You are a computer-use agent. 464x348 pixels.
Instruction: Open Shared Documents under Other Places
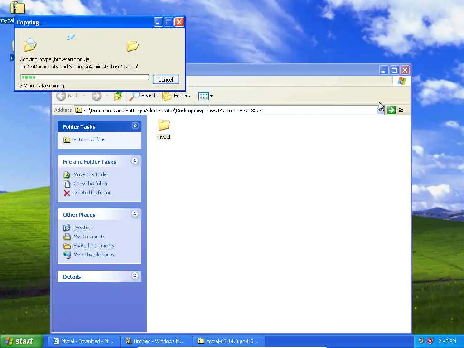(94, 245)
